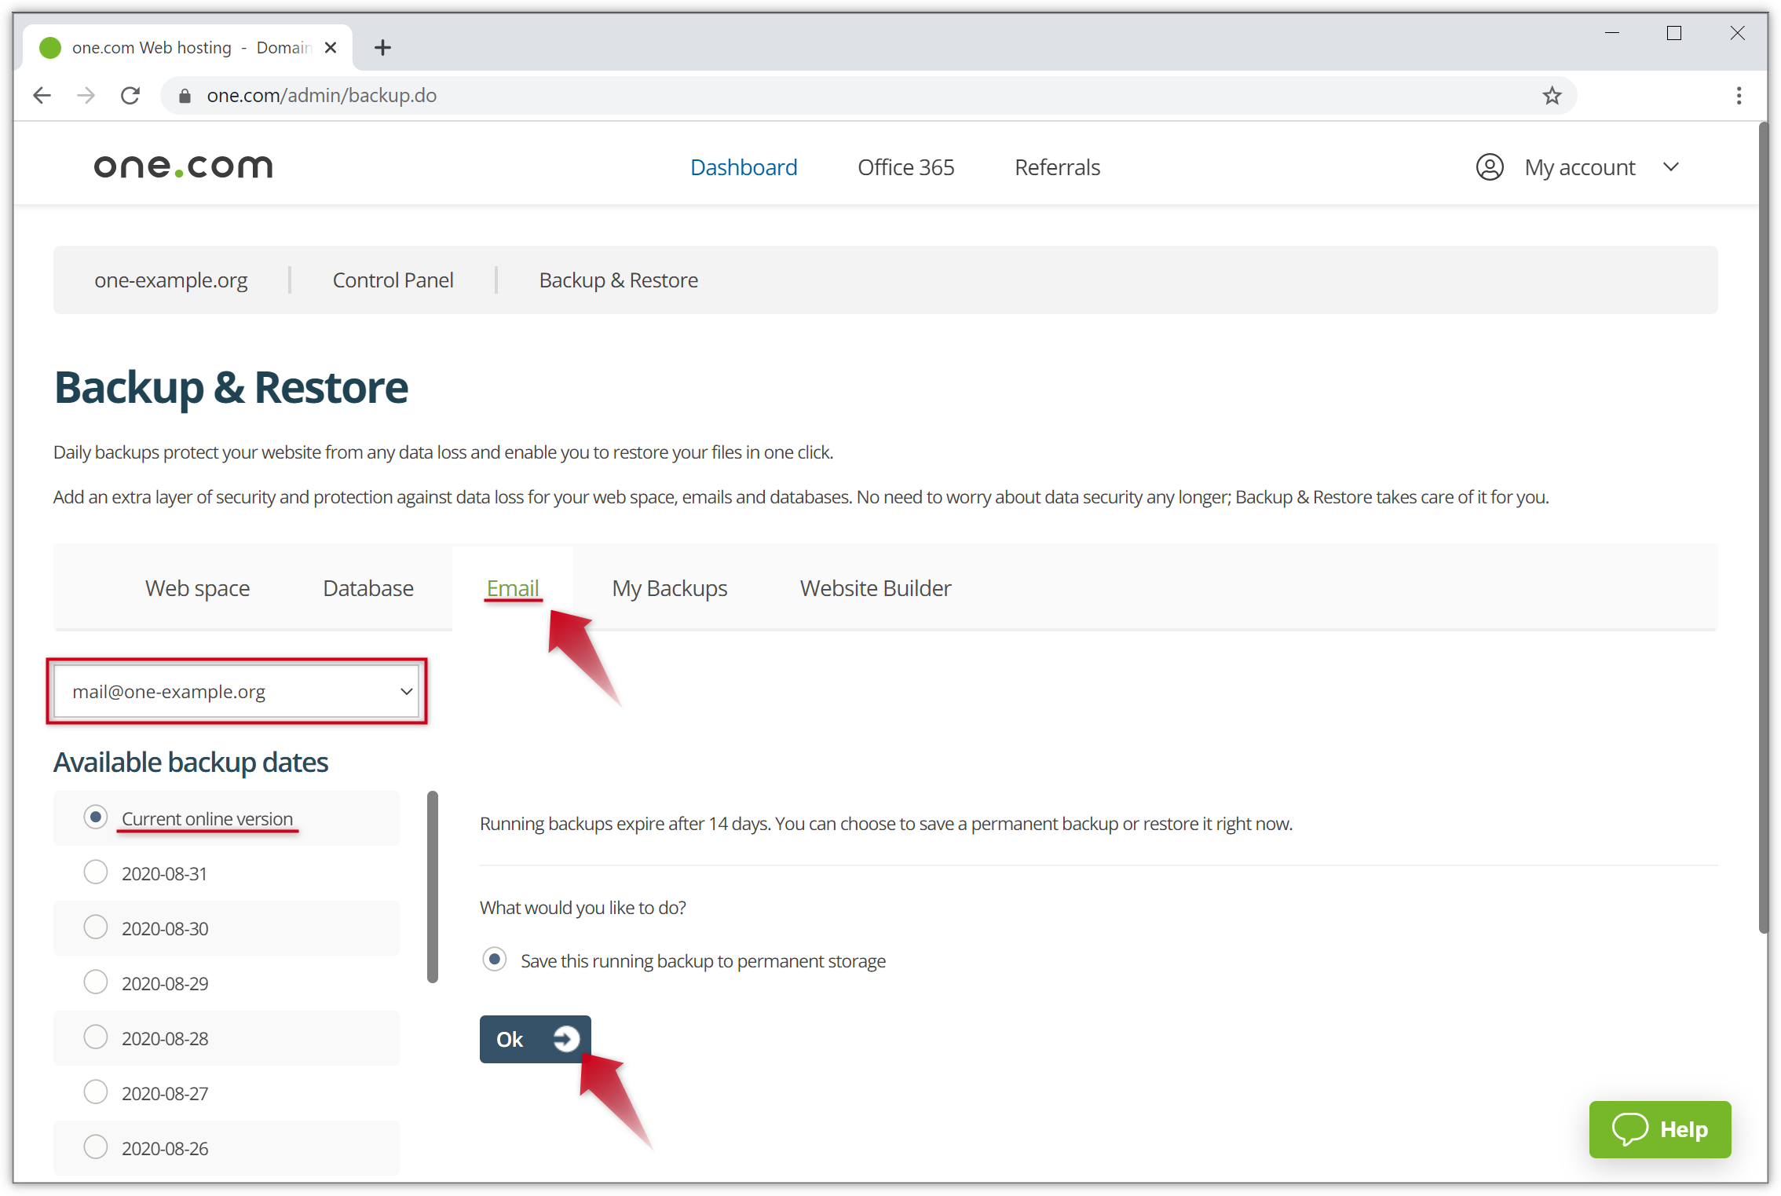Click the padlock site info icon
The height and width of the screenshot is (1196, 1781).
[x=185, y=96]
